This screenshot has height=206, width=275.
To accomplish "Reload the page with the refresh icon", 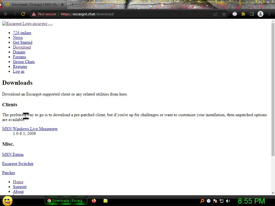I will [23, 14].
